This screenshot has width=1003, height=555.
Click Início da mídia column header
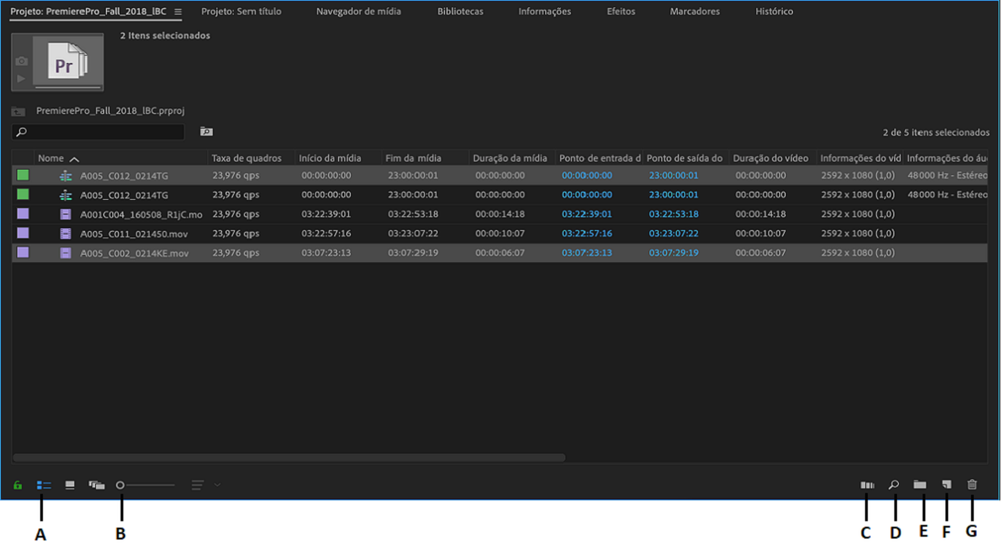click(x=330, y=159)
